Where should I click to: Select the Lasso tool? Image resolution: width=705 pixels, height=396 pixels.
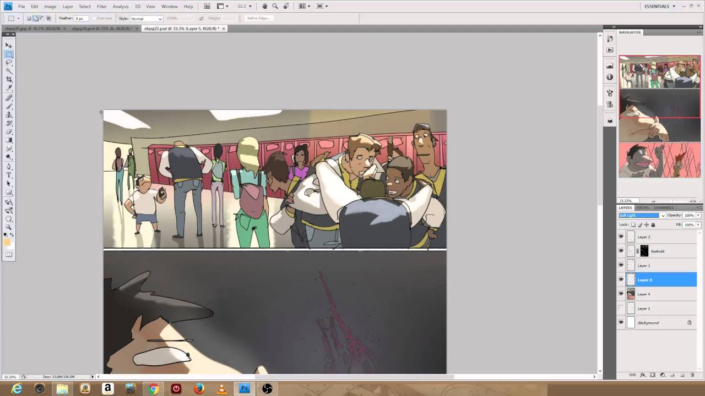coord(9,63)
